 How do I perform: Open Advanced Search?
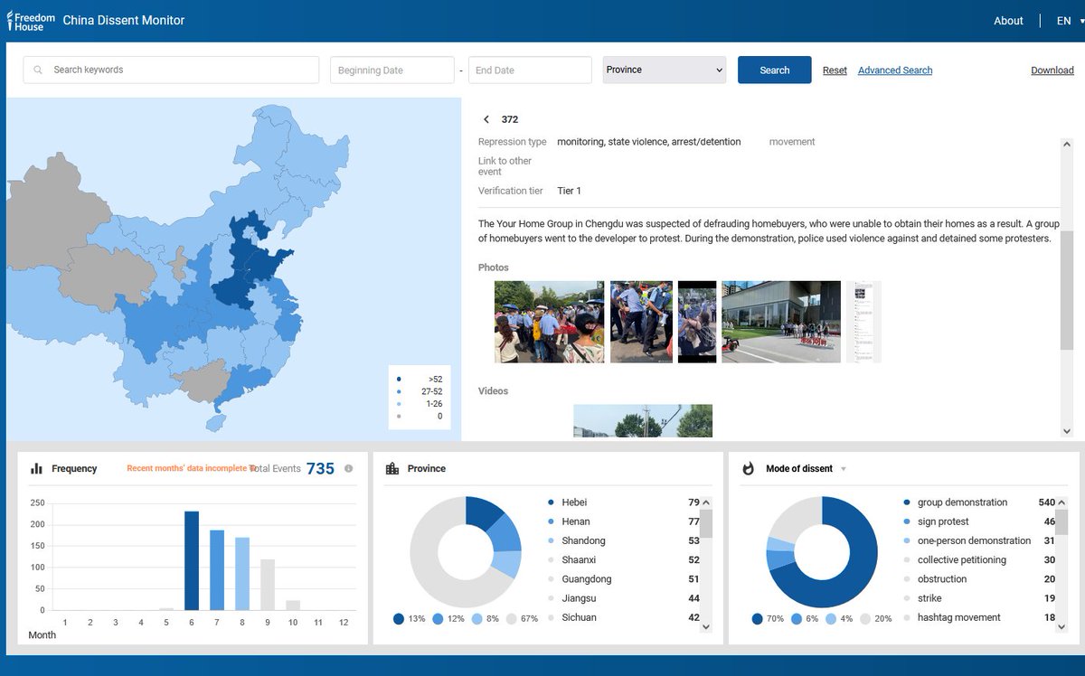(895, 70)
